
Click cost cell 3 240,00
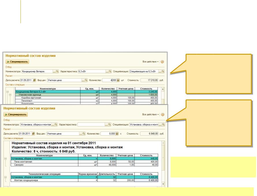146,92
